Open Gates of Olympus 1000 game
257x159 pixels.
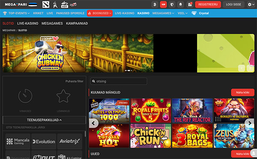(109, 110)
